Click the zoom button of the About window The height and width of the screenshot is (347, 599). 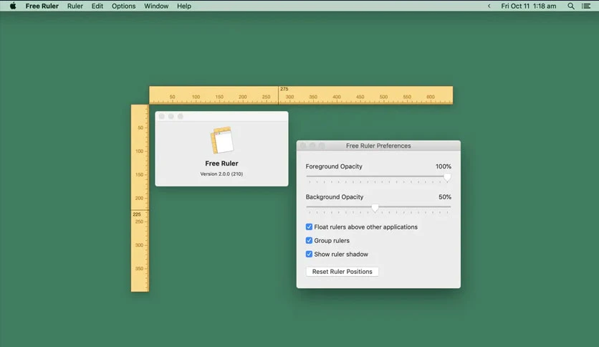point(181,116)
